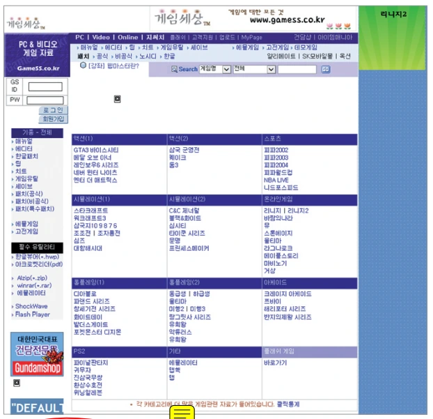433x419 pixels.
Task: Click the yellow note icon at bottom
Action: 182,413
